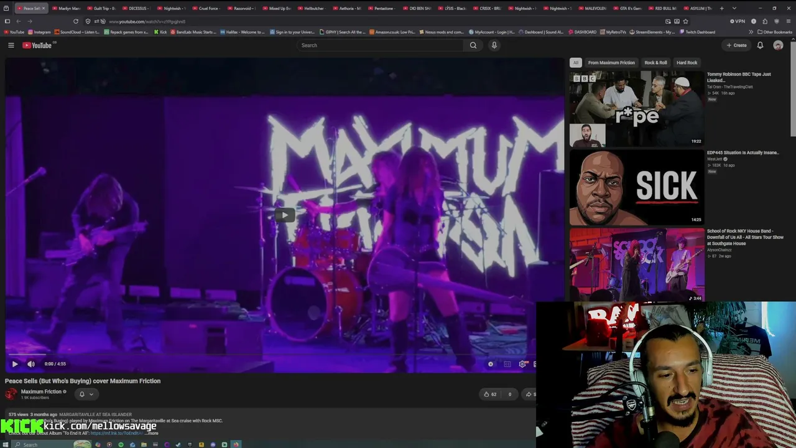Screen dimensions: 796x448
Task: Open the Kick bookmark
Action: (160, 32)
